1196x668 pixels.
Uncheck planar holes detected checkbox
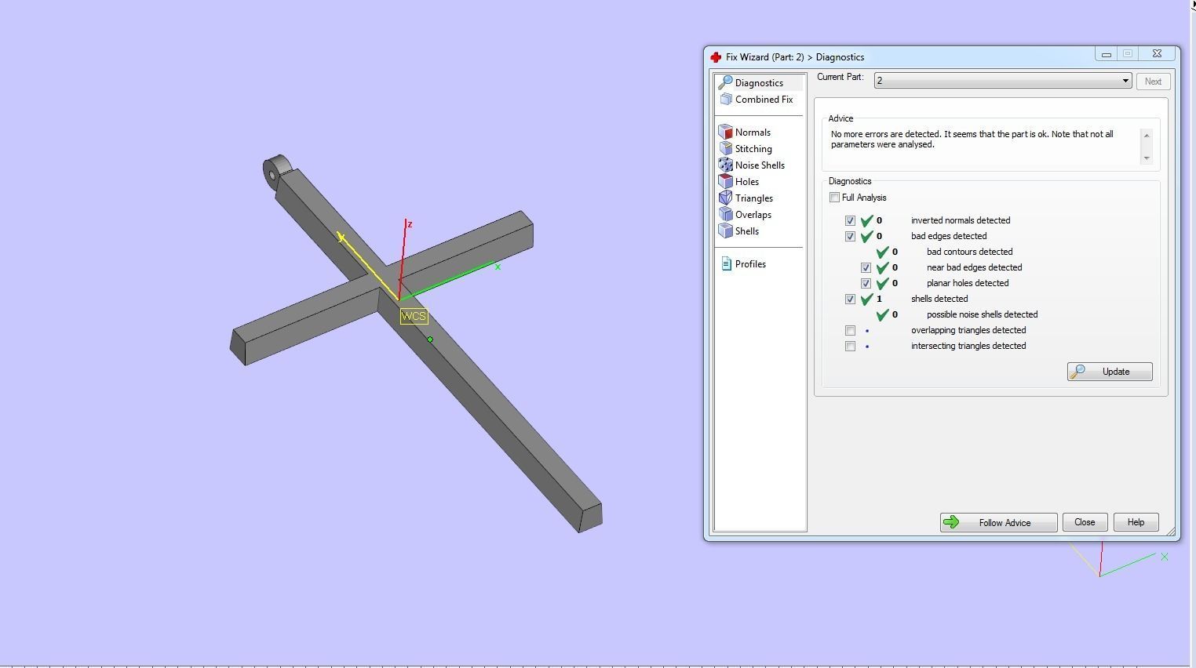866,284
